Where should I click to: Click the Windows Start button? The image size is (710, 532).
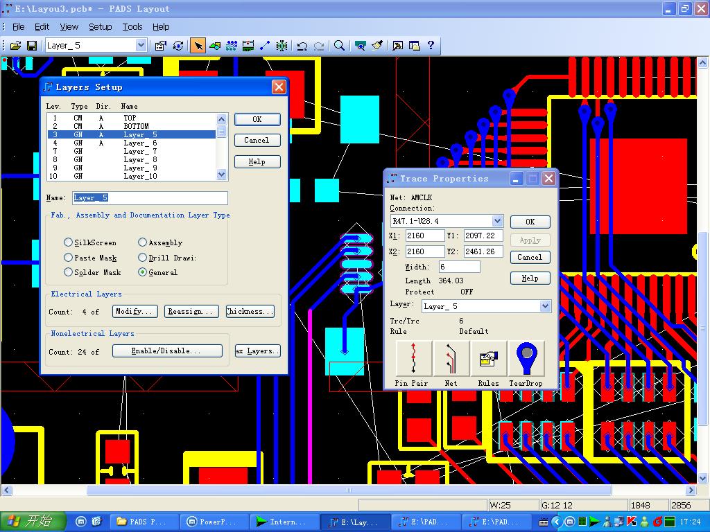coord(31,522)
